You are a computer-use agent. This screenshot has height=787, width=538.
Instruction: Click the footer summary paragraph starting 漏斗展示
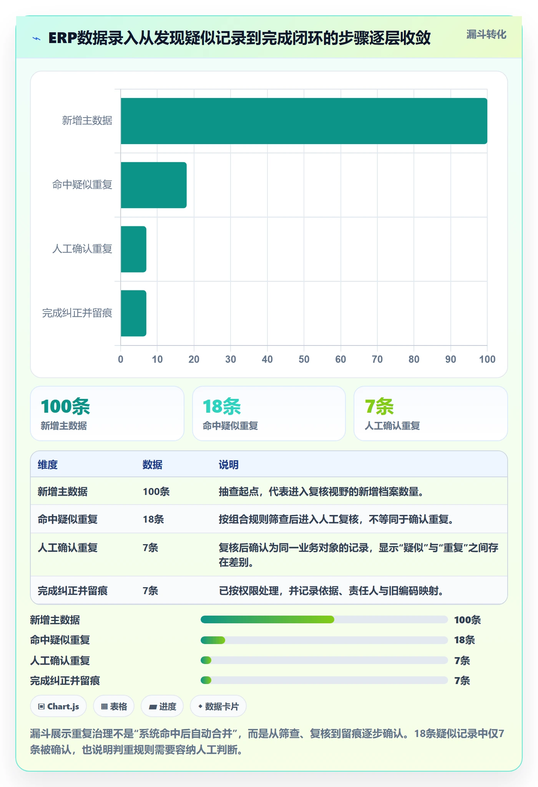point(267,741)
